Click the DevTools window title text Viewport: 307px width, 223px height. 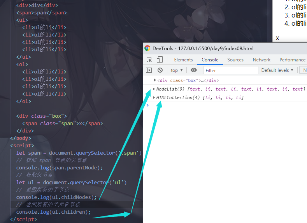click(203, 49)
